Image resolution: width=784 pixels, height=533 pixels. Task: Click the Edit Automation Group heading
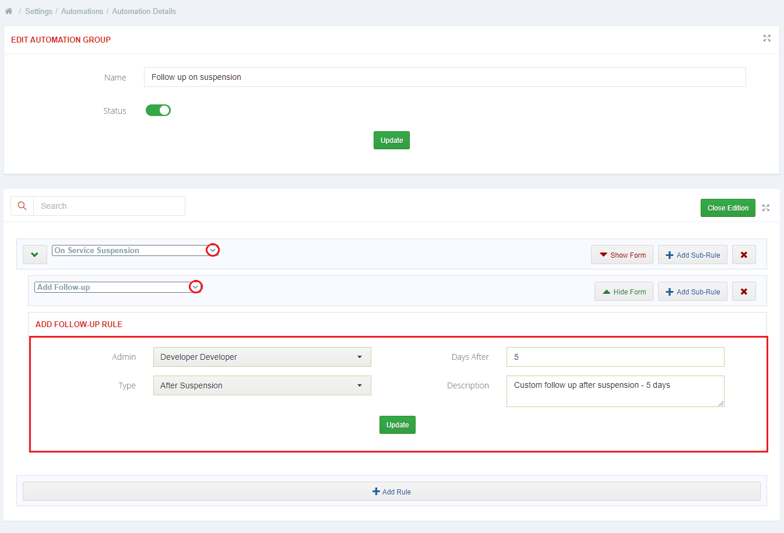[x=61, y=40]
